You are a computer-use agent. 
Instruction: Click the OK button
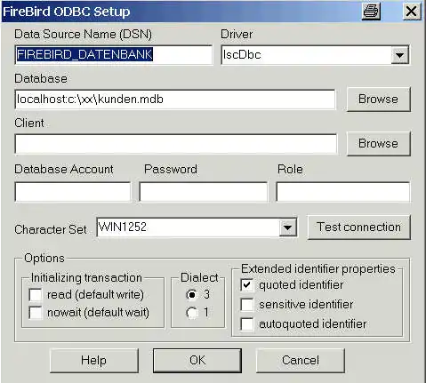tap(197, 361)
